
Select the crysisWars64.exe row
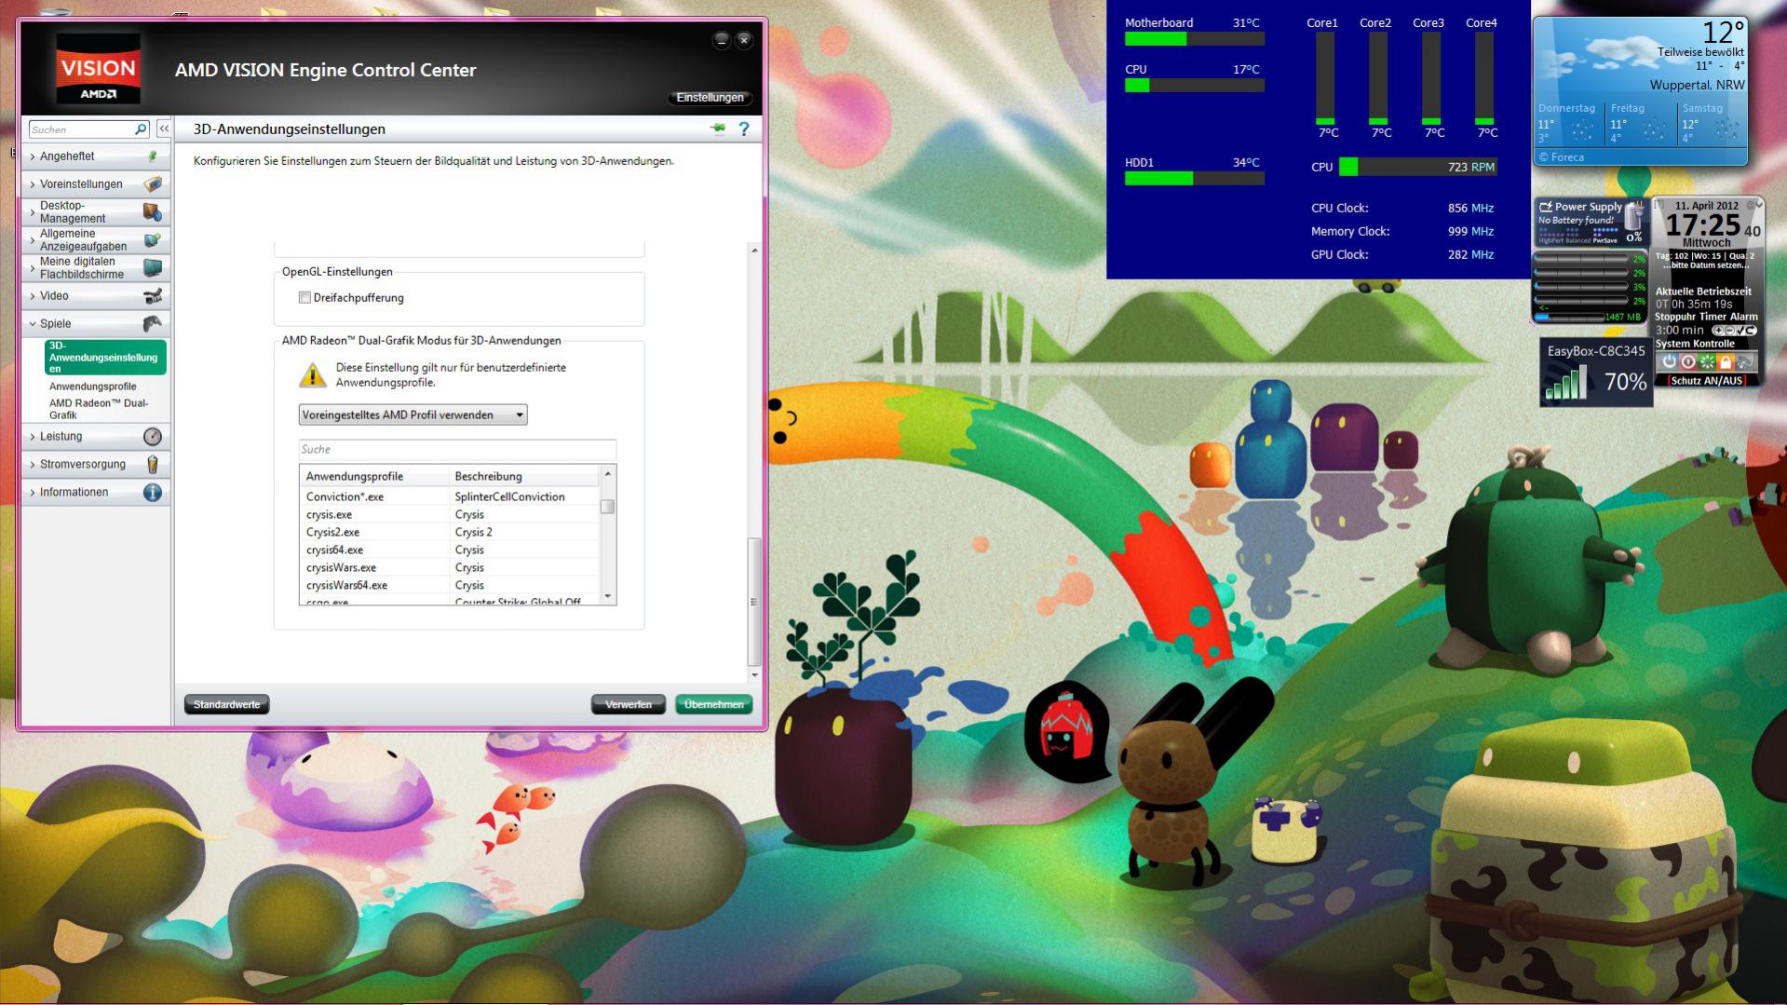(450, 585)
